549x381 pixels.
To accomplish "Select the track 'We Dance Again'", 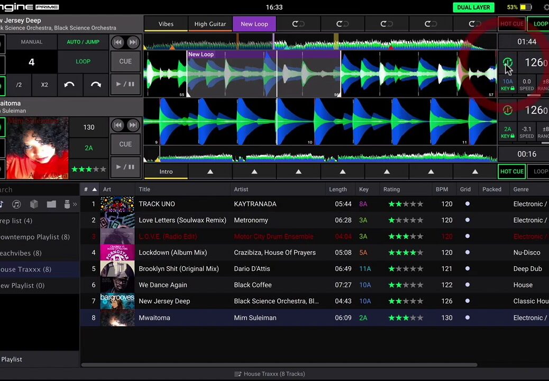I will pos(163,285).
